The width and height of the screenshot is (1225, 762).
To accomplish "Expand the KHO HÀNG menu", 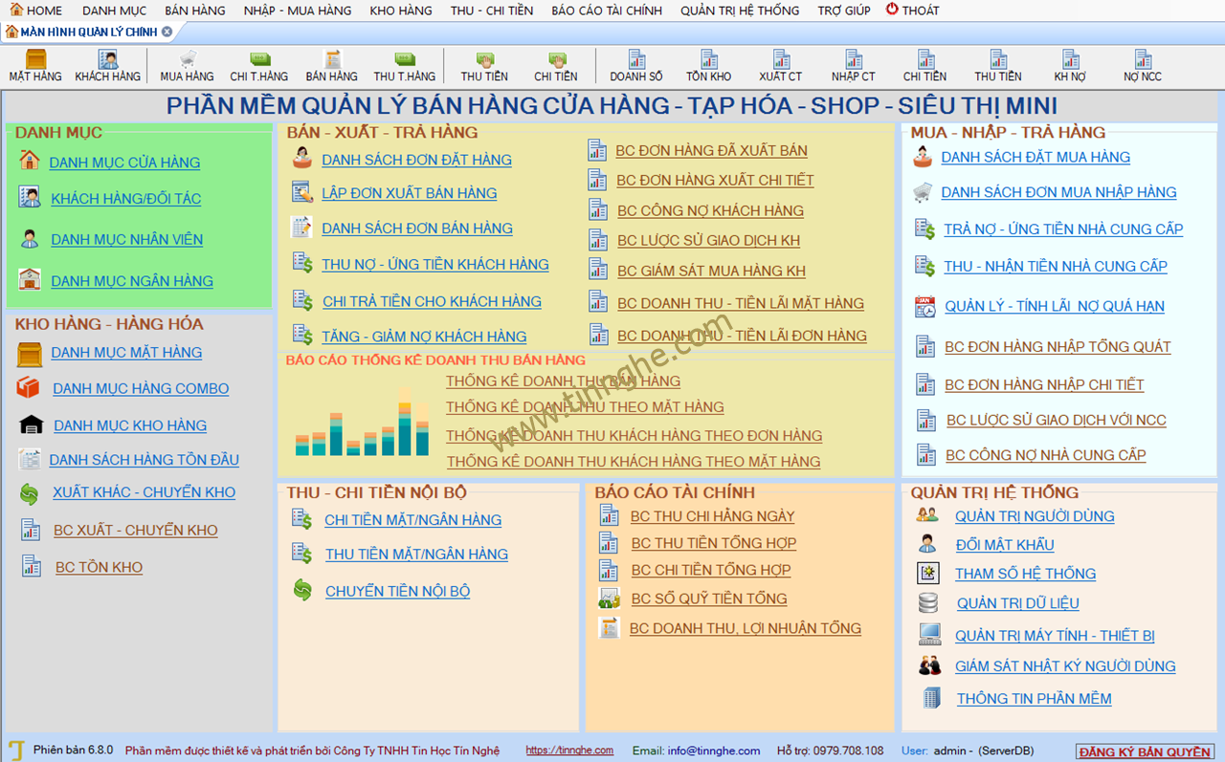I will tap(401, 11).
